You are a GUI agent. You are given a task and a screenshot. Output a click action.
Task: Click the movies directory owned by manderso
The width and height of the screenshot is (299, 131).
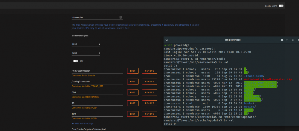tap(249, 107)
